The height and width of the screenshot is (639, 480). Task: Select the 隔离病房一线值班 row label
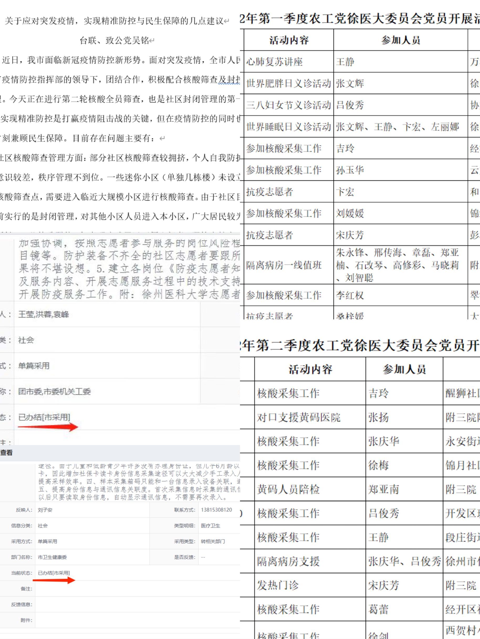[x=284, y=265]
